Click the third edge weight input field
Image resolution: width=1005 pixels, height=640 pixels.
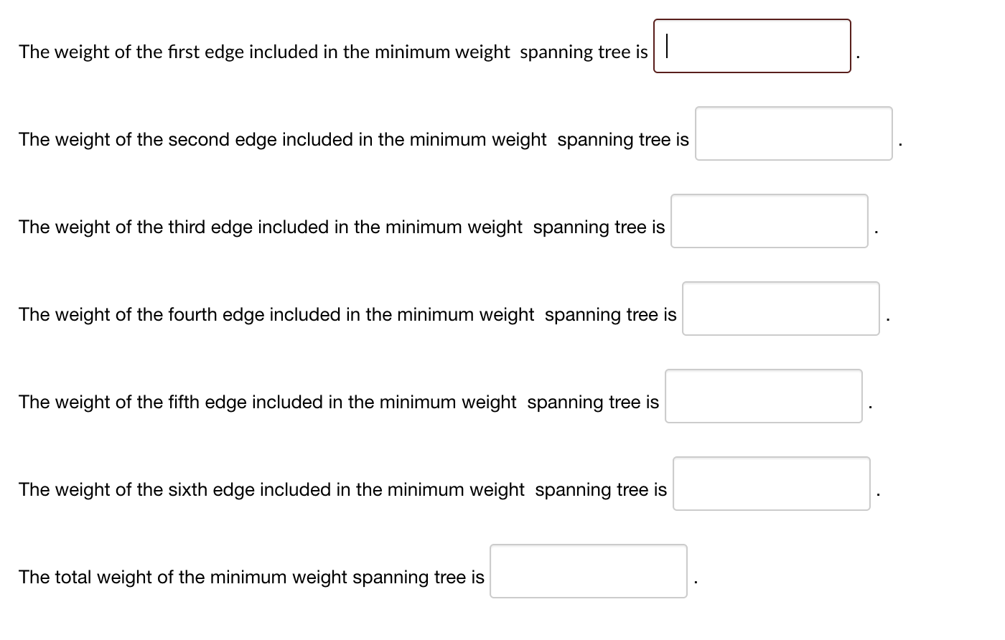click(x=769, y=221)
